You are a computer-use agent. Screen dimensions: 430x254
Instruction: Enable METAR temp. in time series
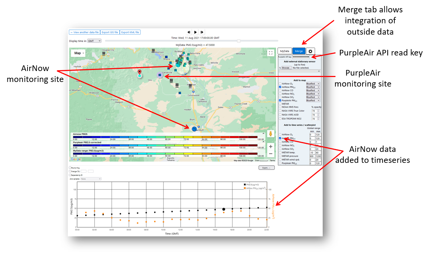[280, 153]
